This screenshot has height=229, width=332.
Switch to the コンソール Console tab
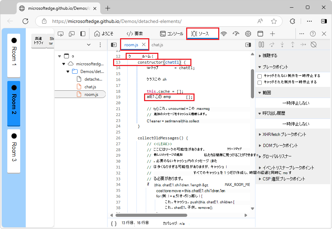[x=172, y=34]
